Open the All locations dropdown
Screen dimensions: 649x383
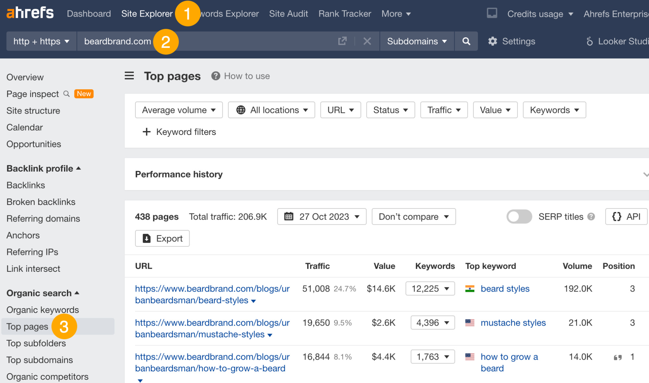pos(271,110)
